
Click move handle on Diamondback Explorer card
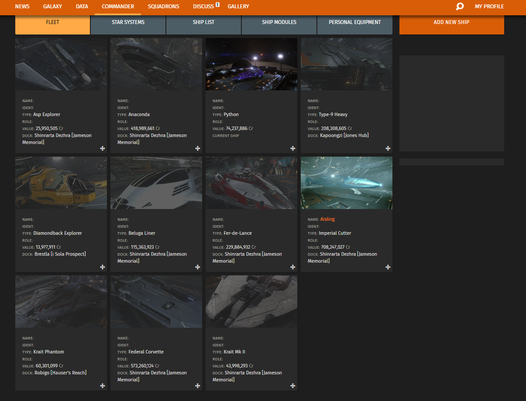103,267
